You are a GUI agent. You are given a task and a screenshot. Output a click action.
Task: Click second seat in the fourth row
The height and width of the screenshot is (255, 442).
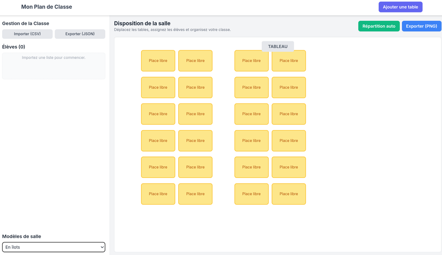[195, 141]
